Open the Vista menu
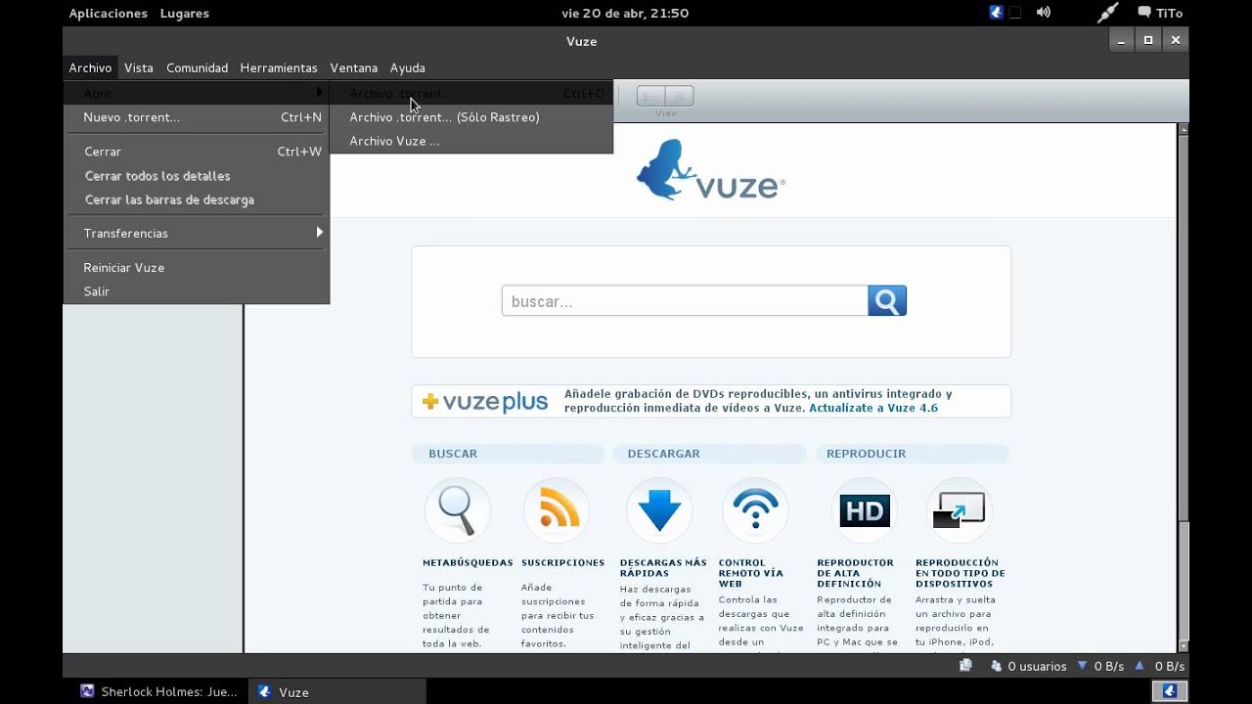Image resolution: width=1252 pixels, height=704 pixels. 139,67
